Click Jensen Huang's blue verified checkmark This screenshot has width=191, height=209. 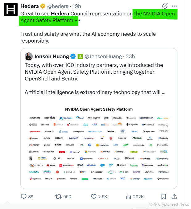pyautogui.click(x=73, y=56)
